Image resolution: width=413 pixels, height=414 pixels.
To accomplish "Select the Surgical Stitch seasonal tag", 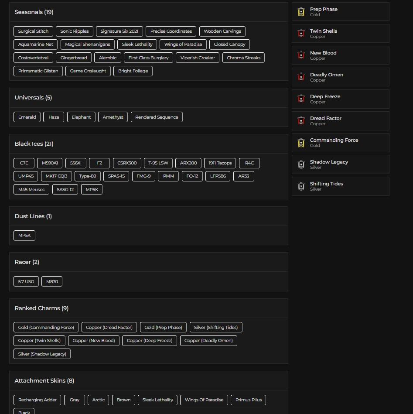I will pos(33,31).
